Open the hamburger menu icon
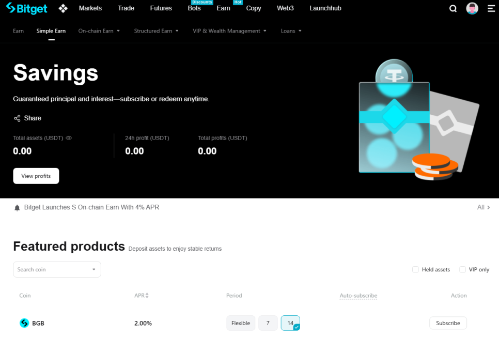The width and height of the screenshot is (499, 337). click(x=491, y=9)
